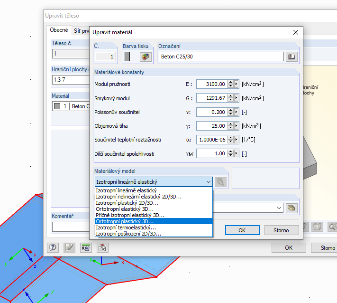Click the Těleso č. field
Screen dimensions: 337x303
(71, 54)
